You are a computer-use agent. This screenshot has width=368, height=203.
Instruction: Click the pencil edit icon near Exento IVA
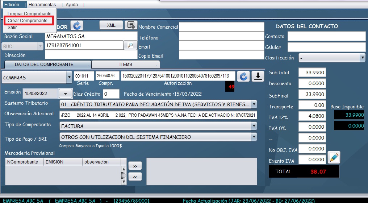334,158
